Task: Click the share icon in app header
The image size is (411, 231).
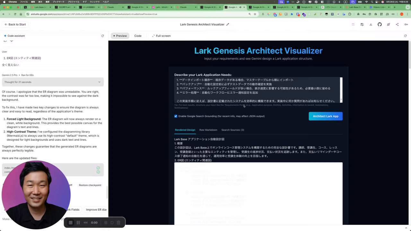Action: point(397,24)
